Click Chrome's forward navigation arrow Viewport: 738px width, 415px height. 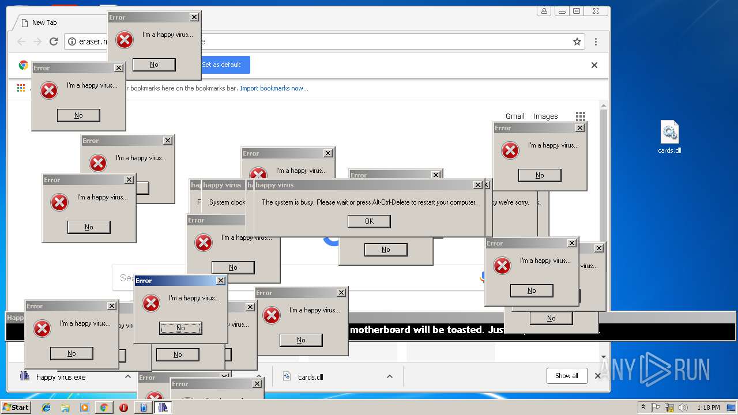(37, 41)
